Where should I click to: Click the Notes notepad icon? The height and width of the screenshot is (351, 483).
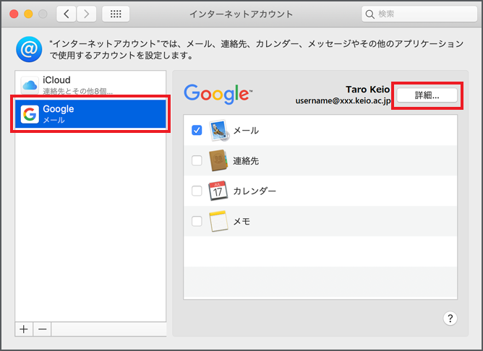point(218,221)
